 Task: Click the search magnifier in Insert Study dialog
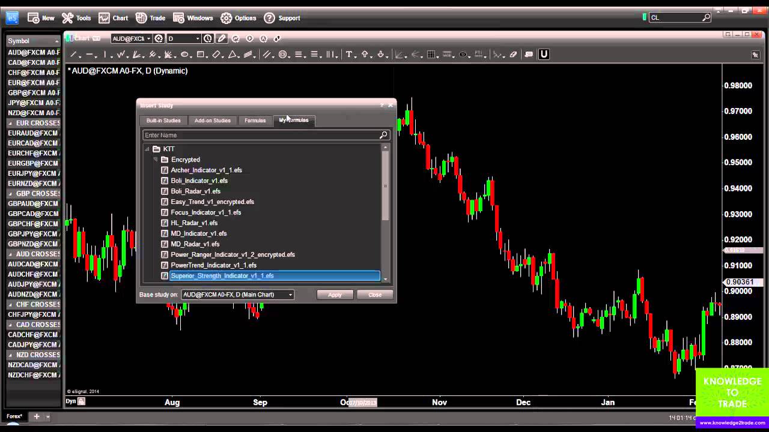click(383, 135)
